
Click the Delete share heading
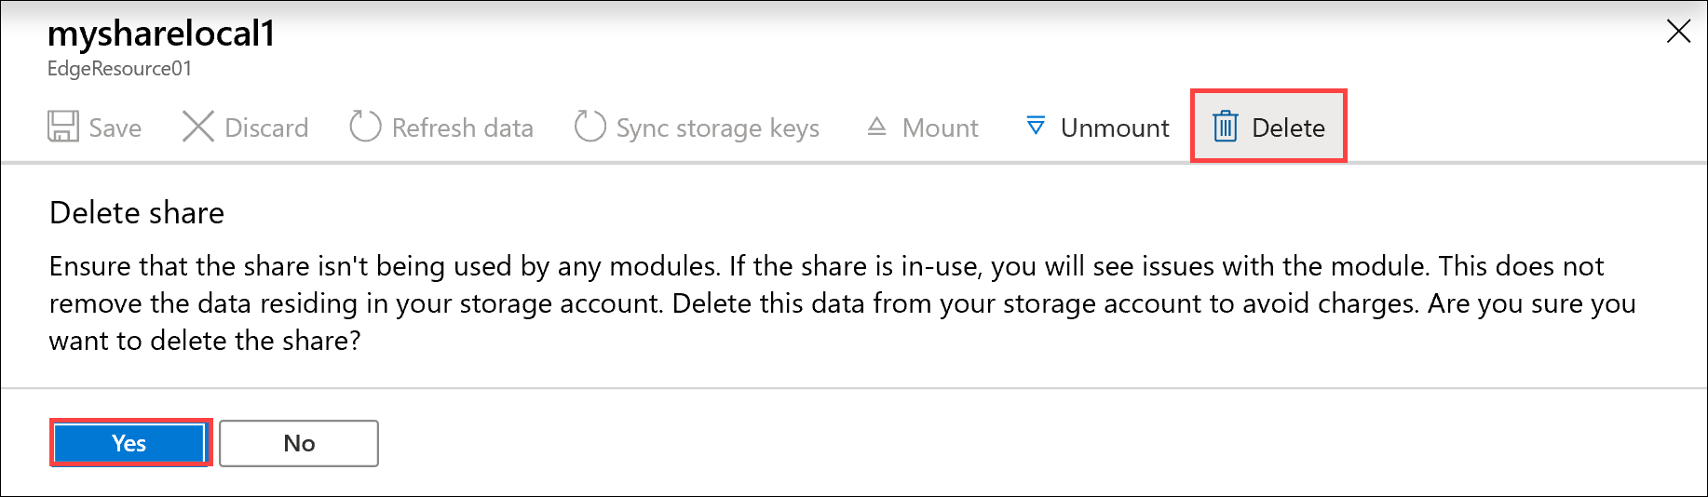click(137, 213)
